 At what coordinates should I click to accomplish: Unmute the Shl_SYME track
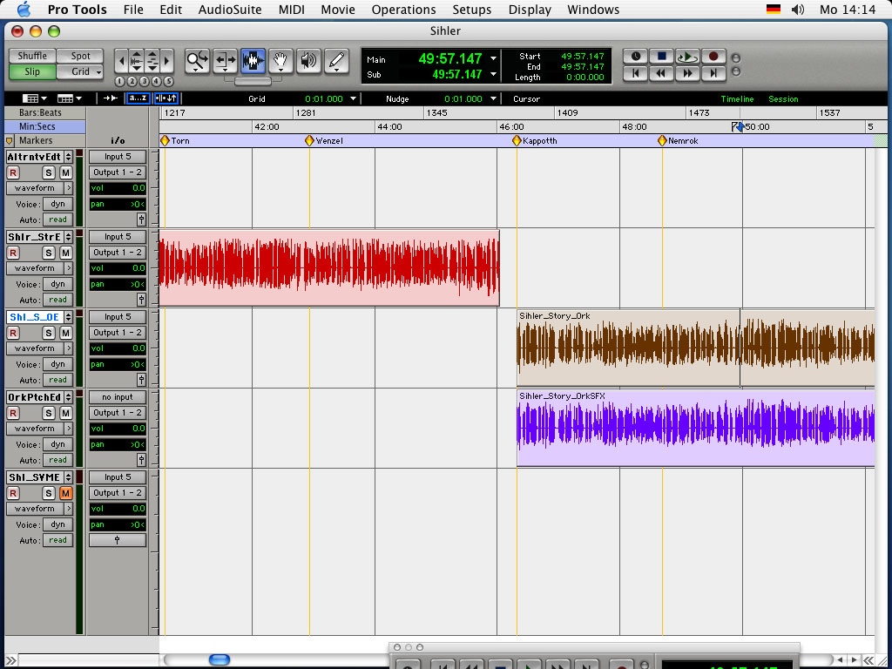66,493
